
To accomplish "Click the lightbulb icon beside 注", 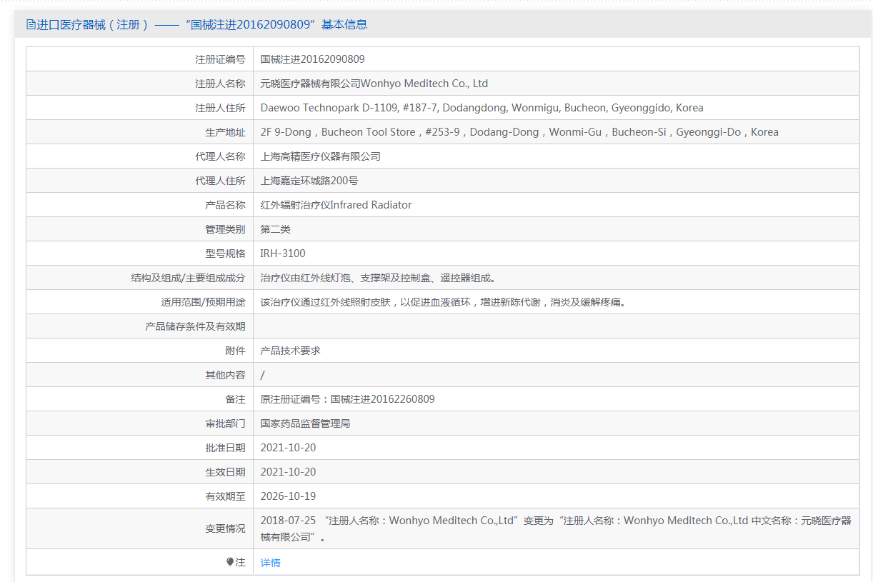I will coord(230,562).
